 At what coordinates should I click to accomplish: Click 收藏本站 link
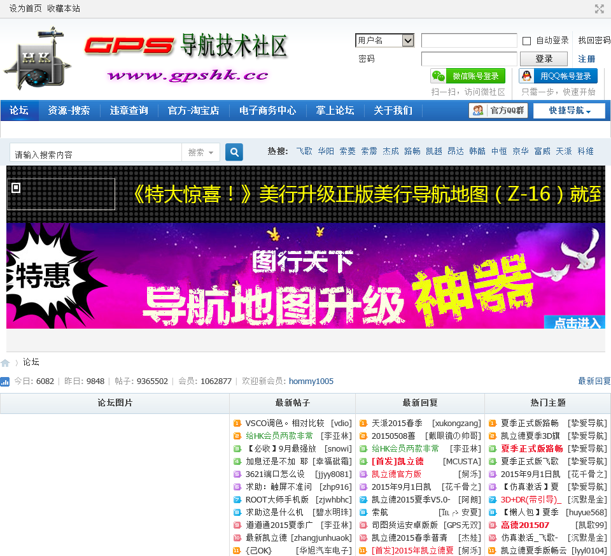click(x=64, y=8)
